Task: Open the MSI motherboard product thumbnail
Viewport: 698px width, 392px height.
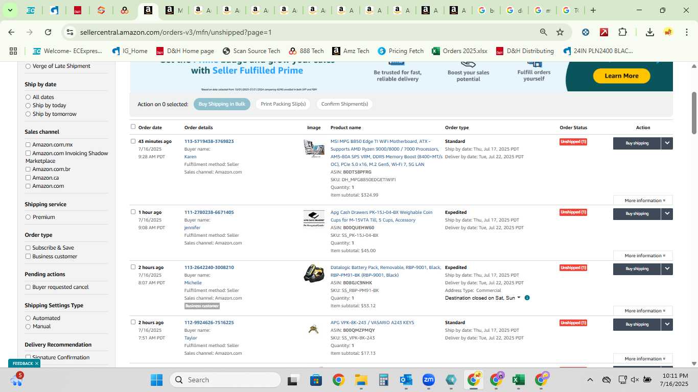Action: point(314,149)
